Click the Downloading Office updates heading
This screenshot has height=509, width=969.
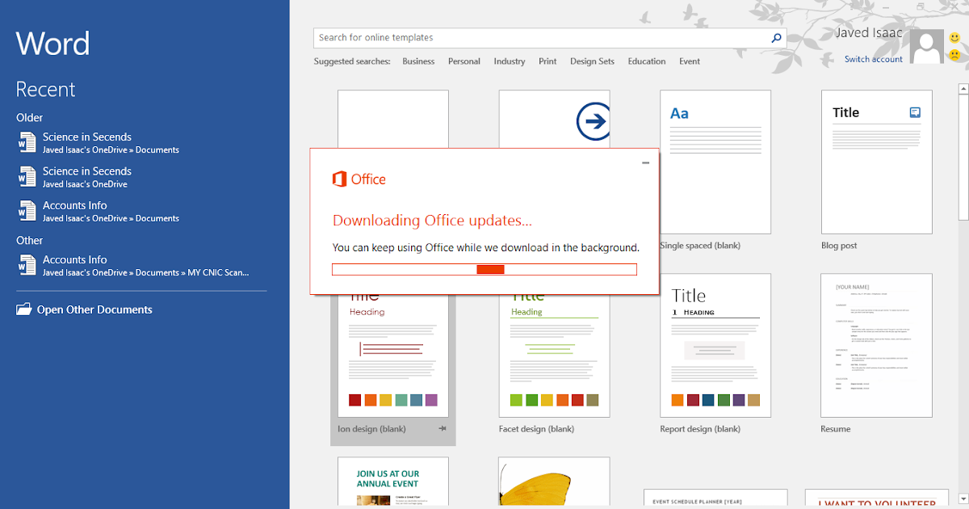(x=432, y=221)
